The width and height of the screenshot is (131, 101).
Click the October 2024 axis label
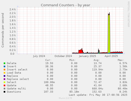tap(63, 56)
